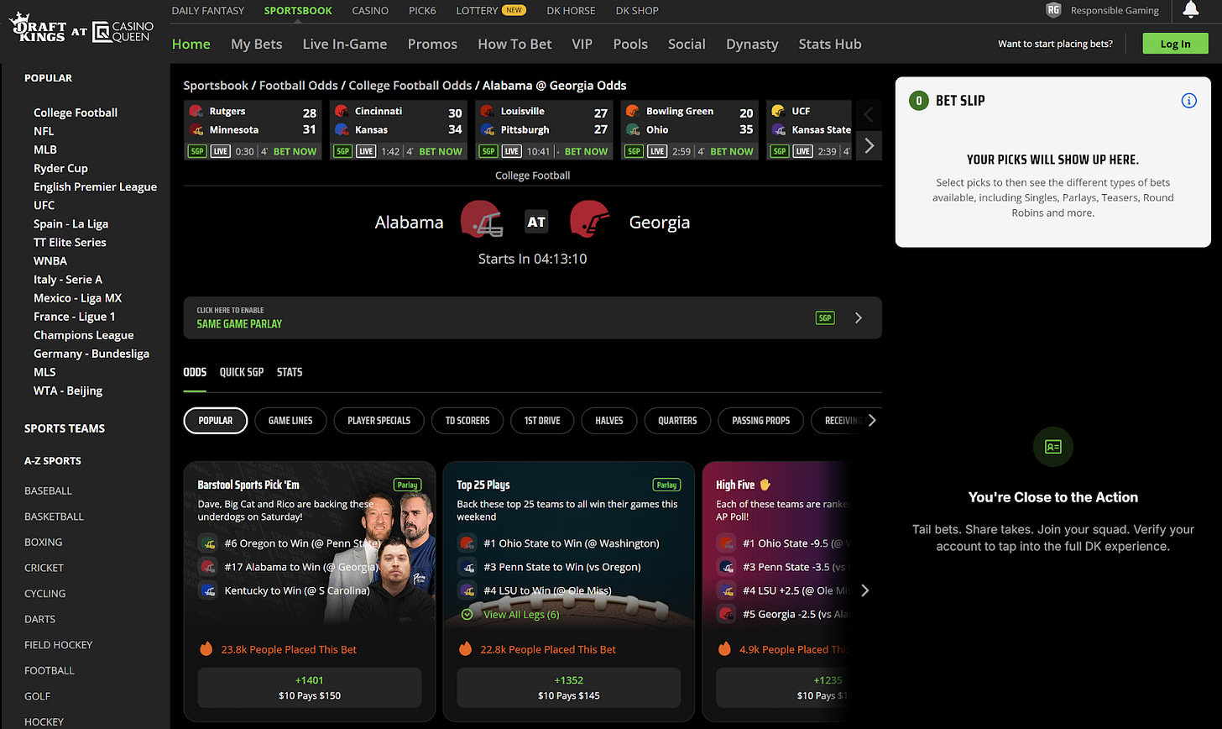The image size is (1222, 729).
Task: Show next live games with scoreboard right arrow
Action: point(869,146)
